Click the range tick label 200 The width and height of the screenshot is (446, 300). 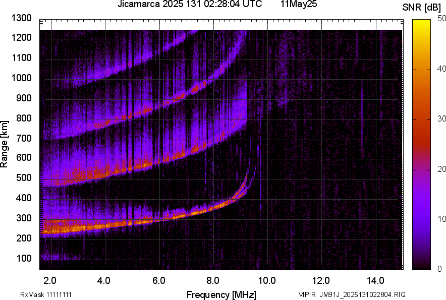pyautogui.click(x=24, y=237)
